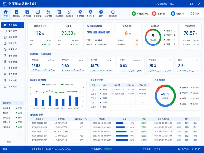Pause the test with 暂停(F7)
This screenshot has width=204, height=153.
pyautogui.click(x=177, y=14)
